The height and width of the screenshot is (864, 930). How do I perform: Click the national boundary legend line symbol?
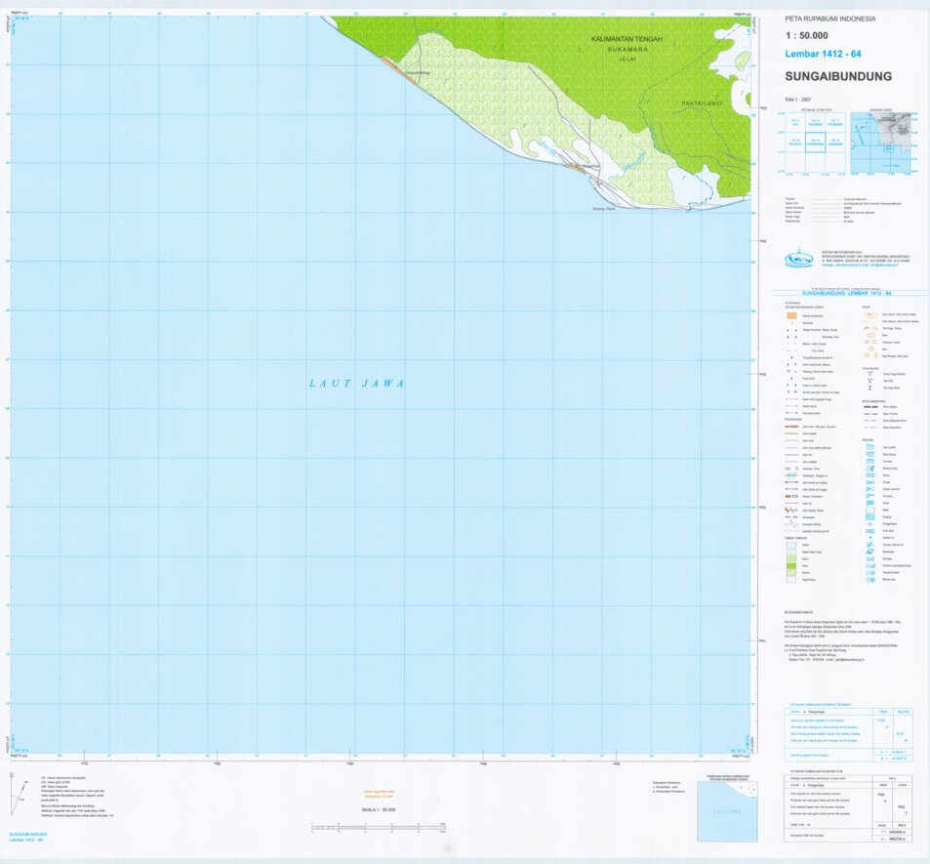pos(870,407)
